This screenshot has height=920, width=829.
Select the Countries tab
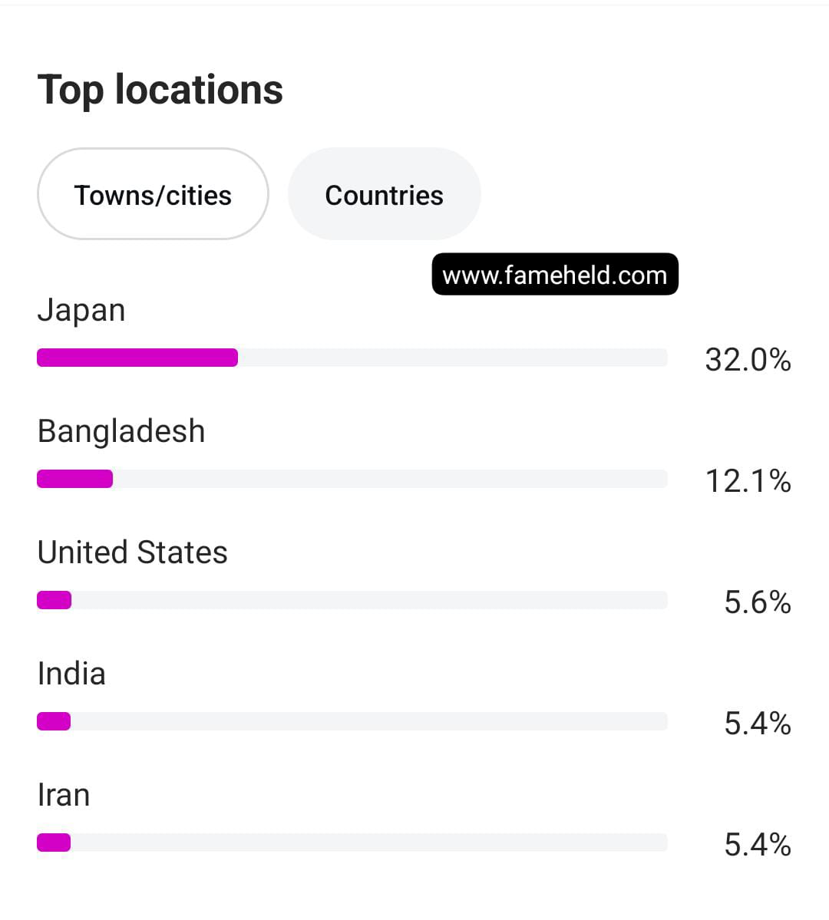coord(384,195)
